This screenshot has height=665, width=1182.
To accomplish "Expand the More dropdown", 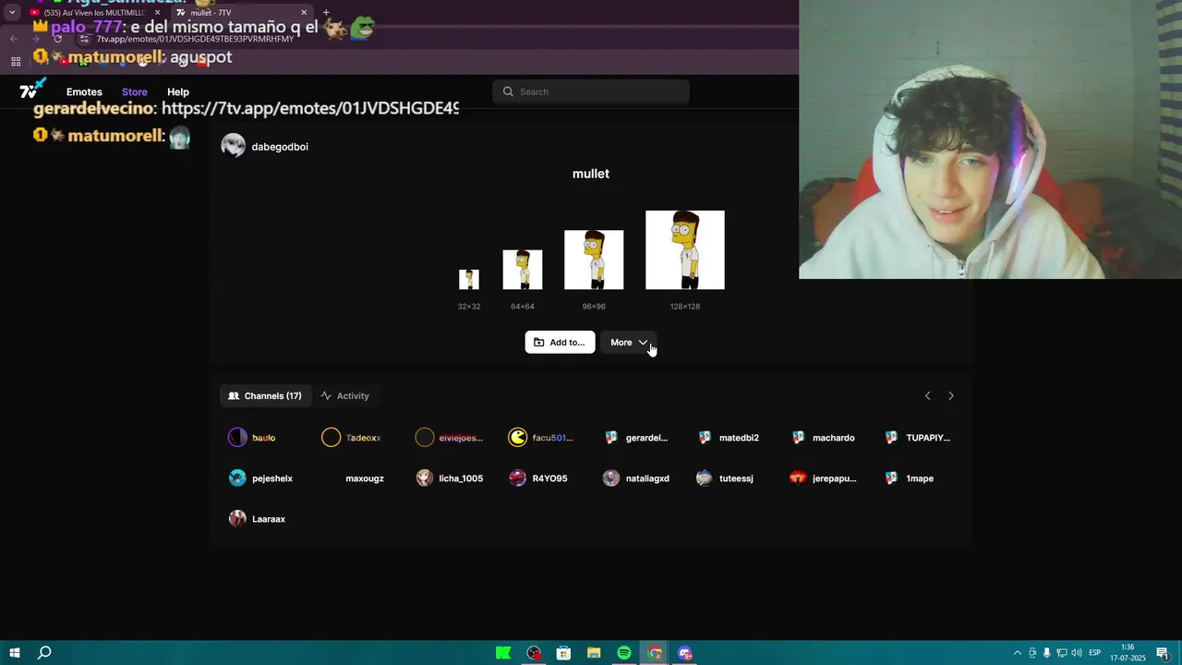I will pos(629,343).
